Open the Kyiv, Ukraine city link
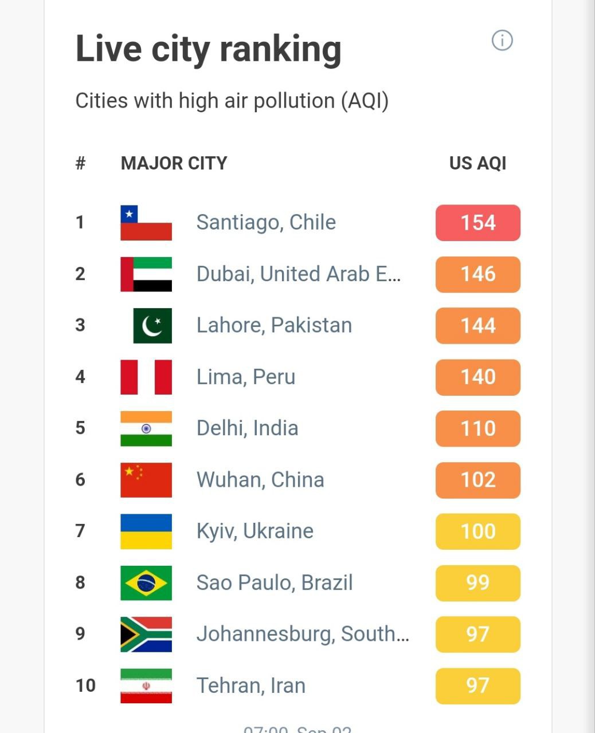This screenshot has width=595, height=733. click(255, 531)
